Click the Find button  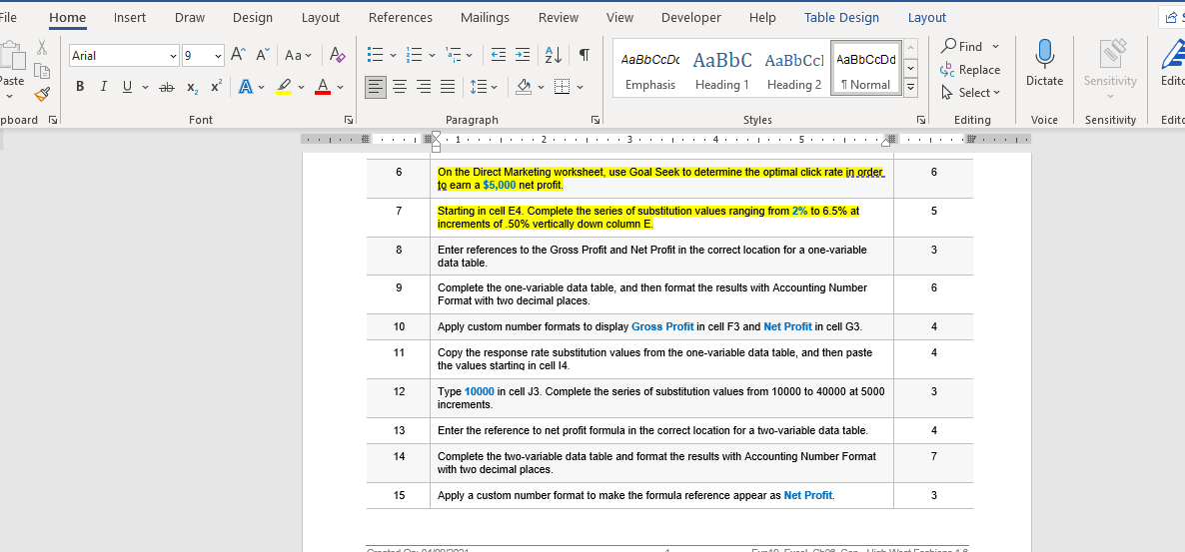962,47
